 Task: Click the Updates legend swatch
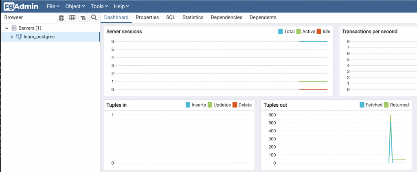[x=210, y=105]
